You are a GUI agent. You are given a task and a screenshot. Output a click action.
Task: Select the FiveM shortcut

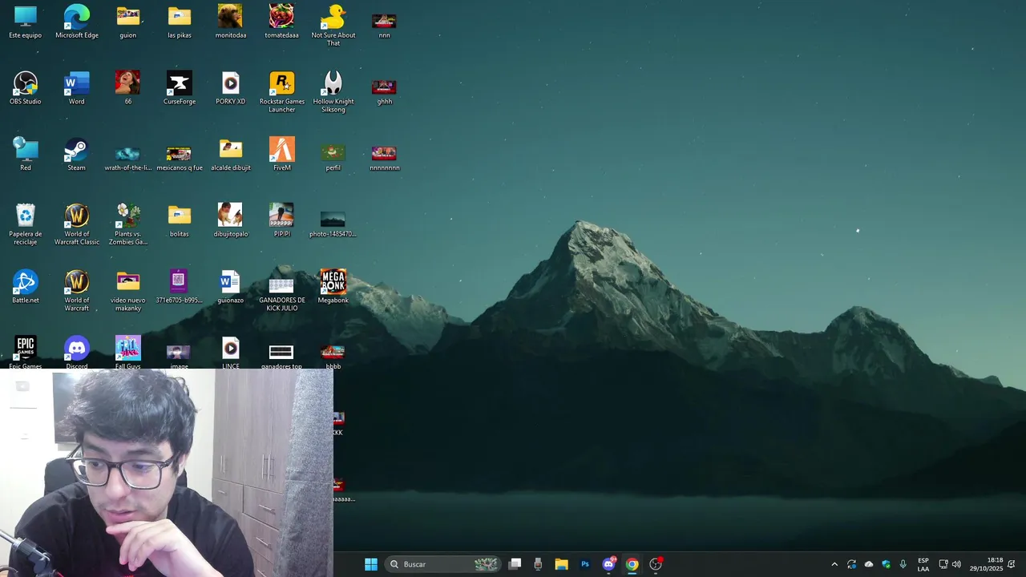point(282,155)
